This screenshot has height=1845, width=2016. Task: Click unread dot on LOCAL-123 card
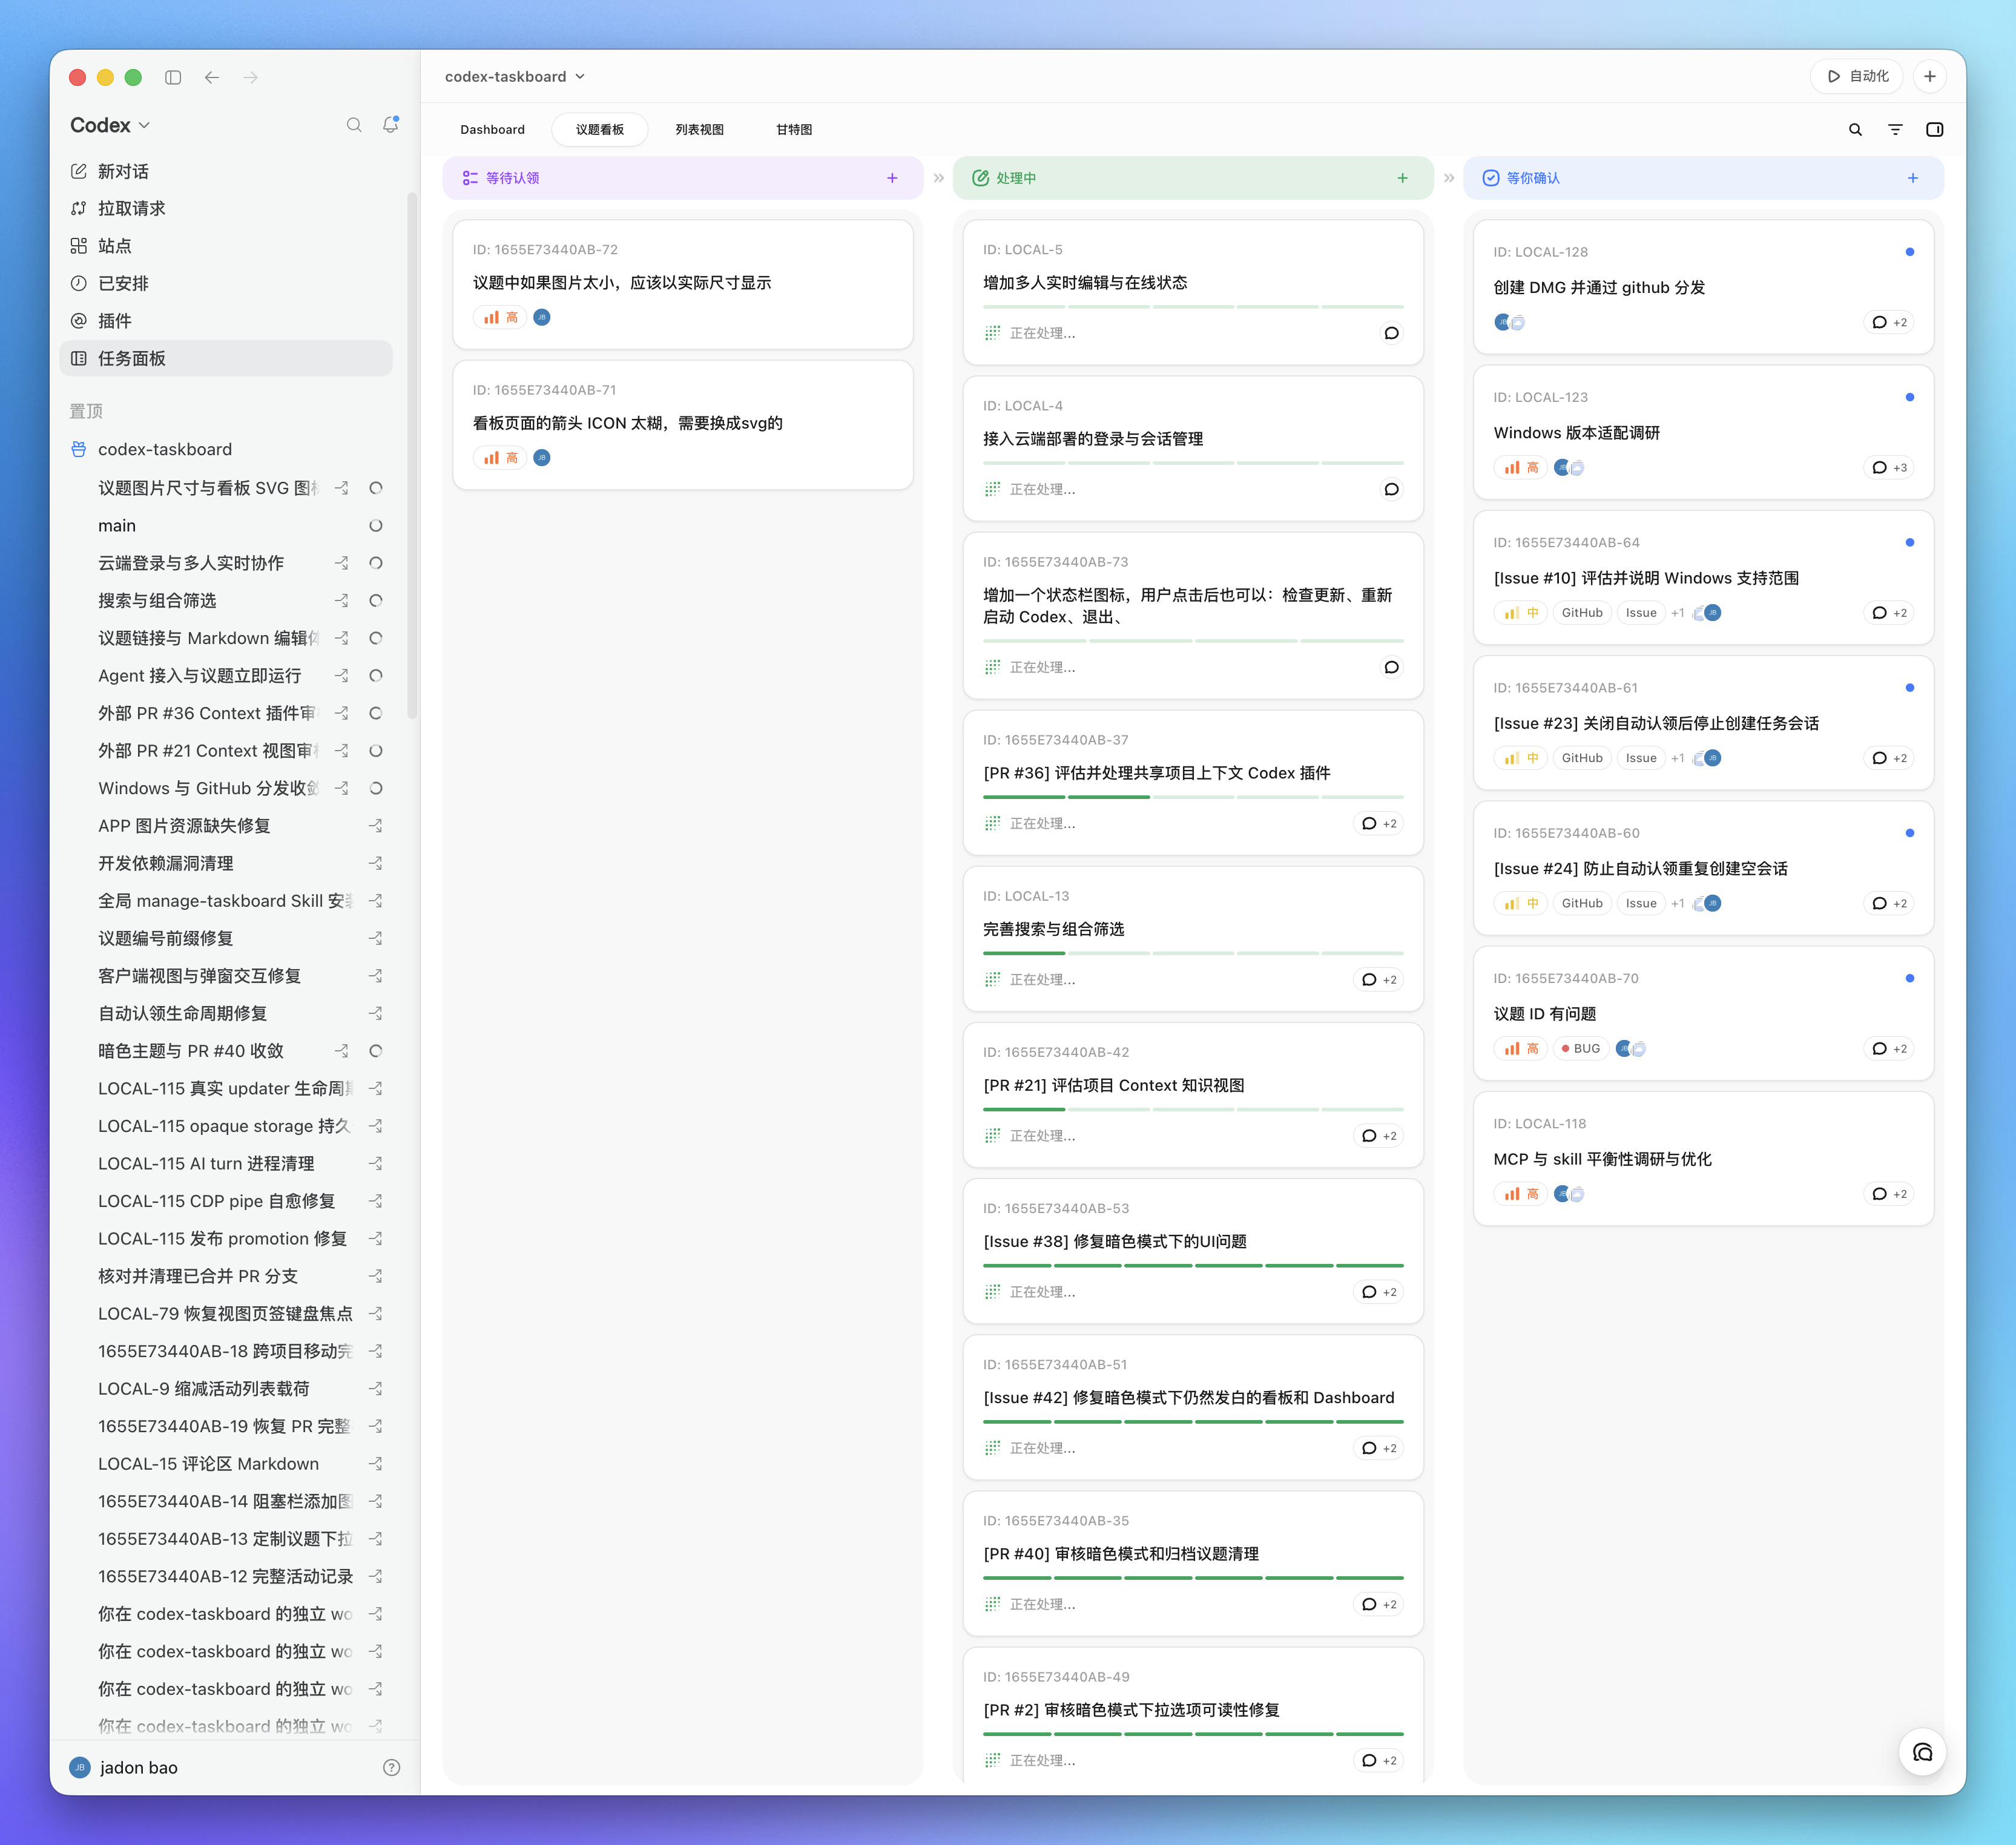1910,397
